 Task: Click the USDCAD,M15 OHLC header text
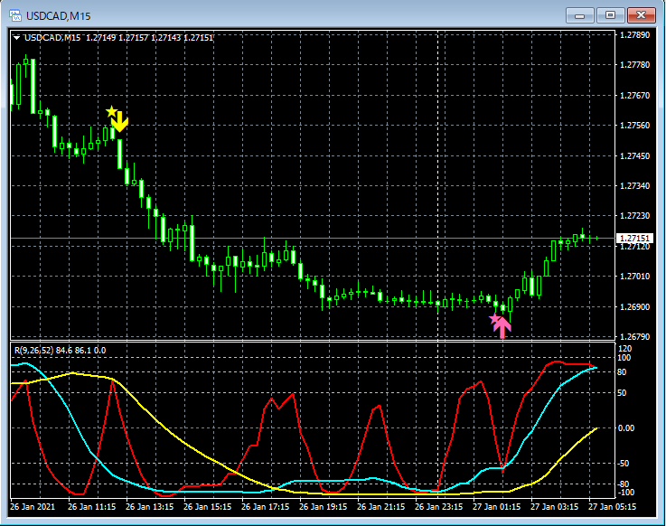pos(118,38)
